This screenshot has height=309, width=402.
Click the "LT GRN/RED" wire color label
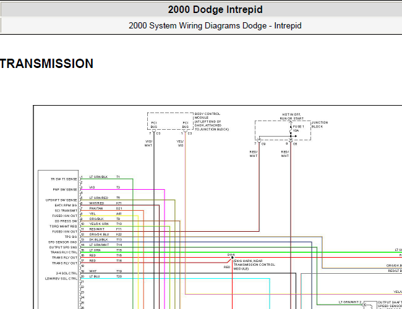(99, 198)
